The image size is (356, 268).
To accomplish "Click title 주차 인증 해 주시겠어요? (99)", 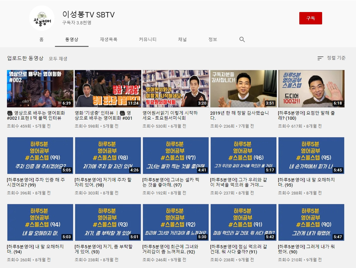I will [36, 182].
